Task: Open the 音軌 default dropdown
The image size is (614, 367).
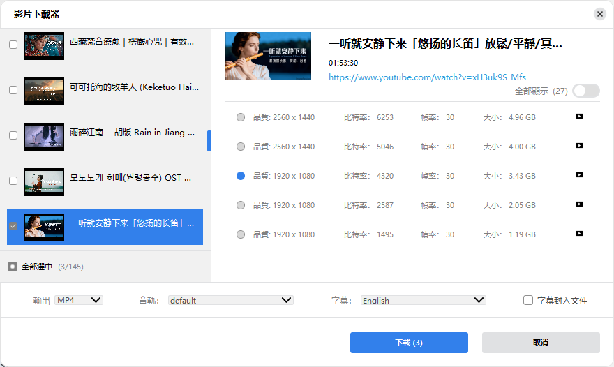Action: pyautogui.click(x=231, y=301)
